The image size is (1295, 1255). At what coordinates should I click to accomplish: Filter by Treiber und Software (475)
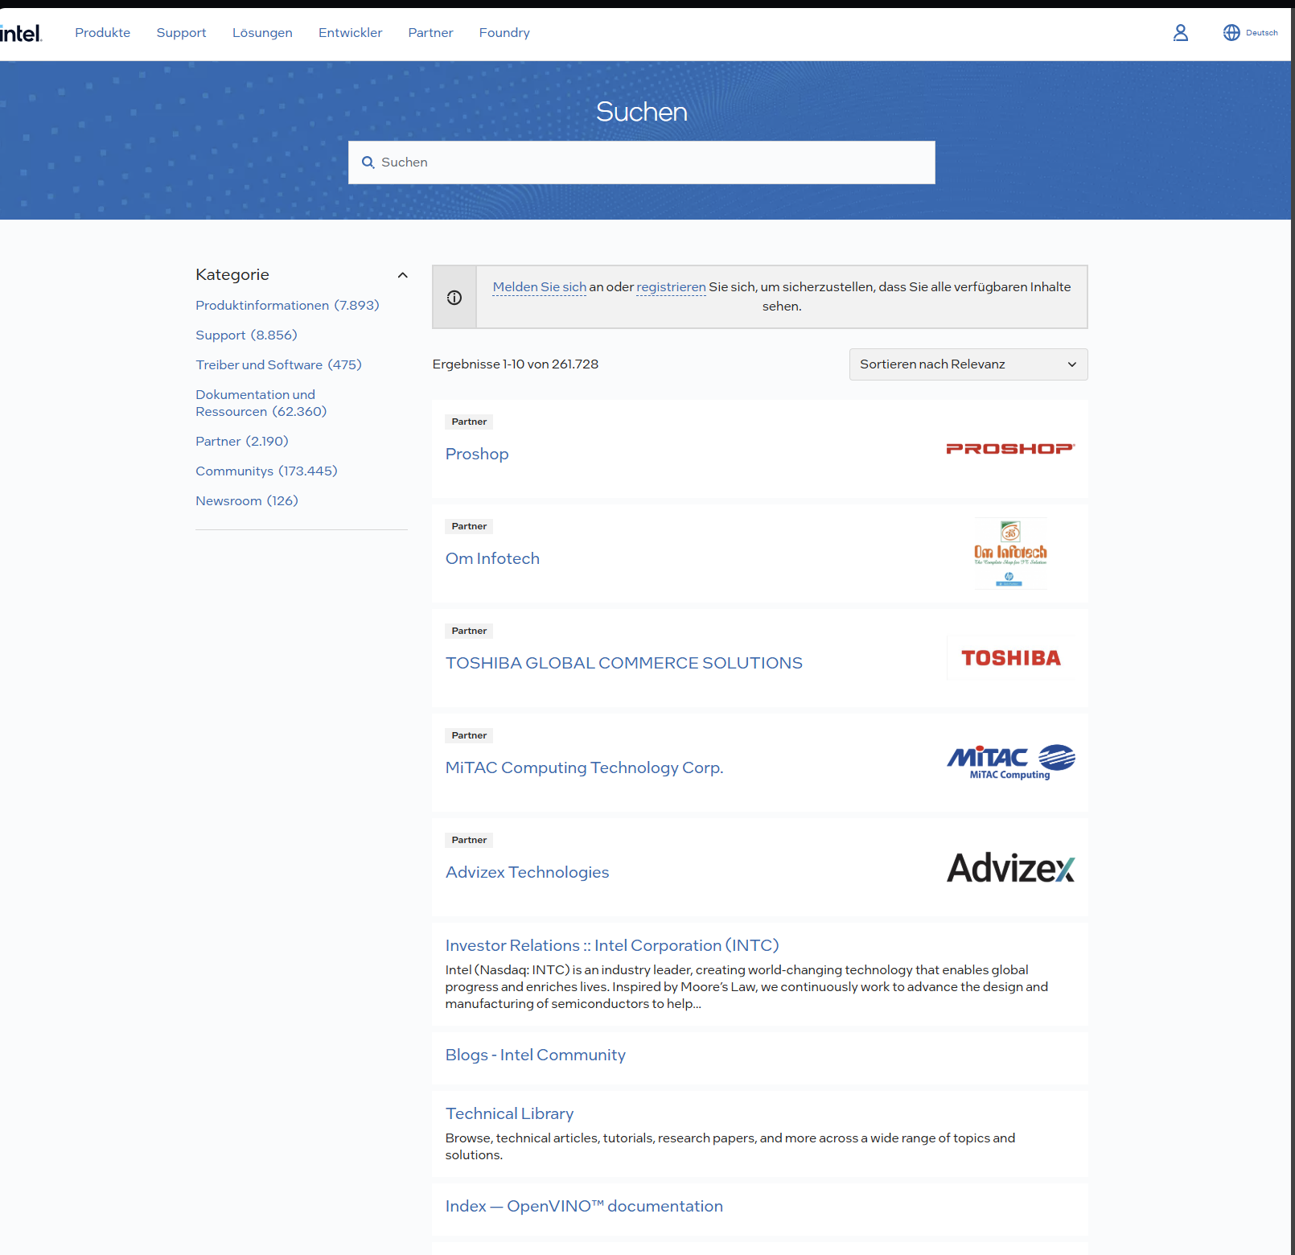[x=278, y=365]
